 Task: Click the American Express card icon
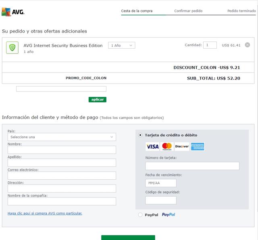coord(198,146)
